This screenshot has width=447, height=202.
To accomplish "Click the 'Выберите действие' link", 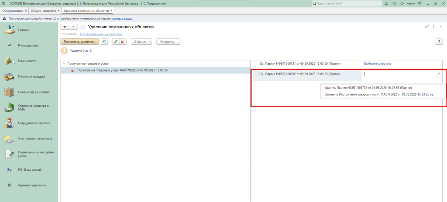I will tap(377, 63).
